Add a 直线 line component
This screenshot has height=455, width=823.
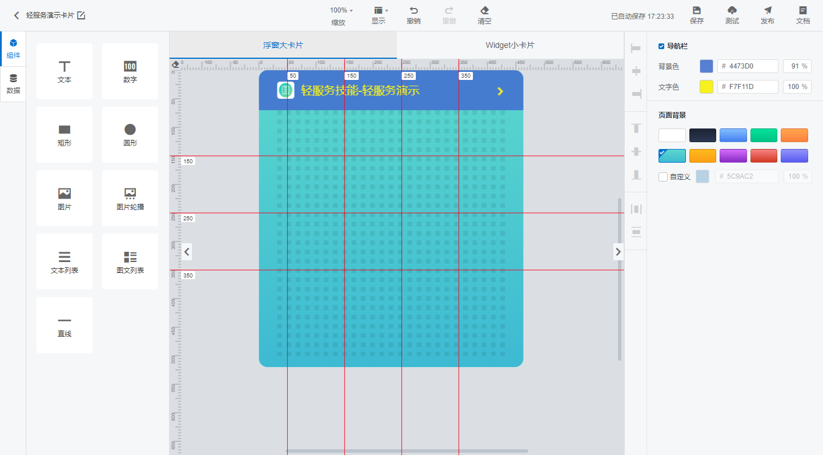(65, 325)
